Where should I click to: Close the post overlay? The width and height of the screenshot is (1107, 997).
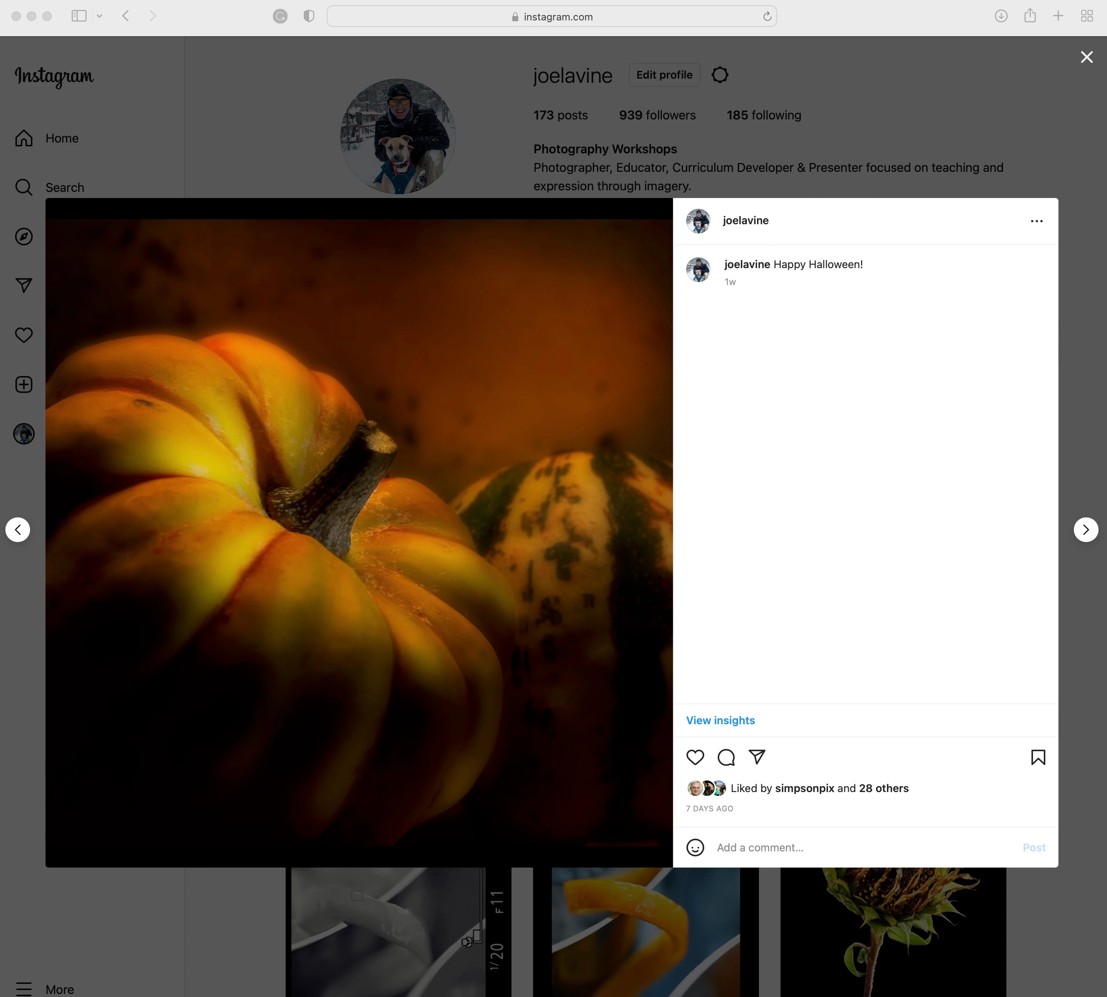[x=1087, y=57]
